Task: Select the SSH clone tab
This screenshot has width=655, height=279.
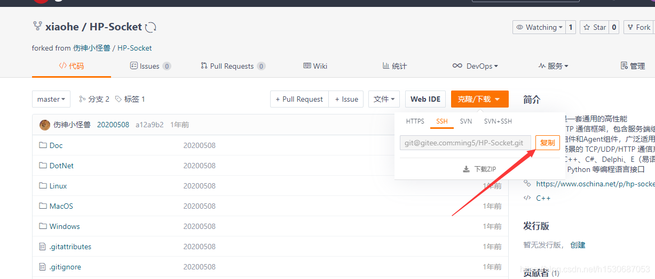Action: (442, 121)
